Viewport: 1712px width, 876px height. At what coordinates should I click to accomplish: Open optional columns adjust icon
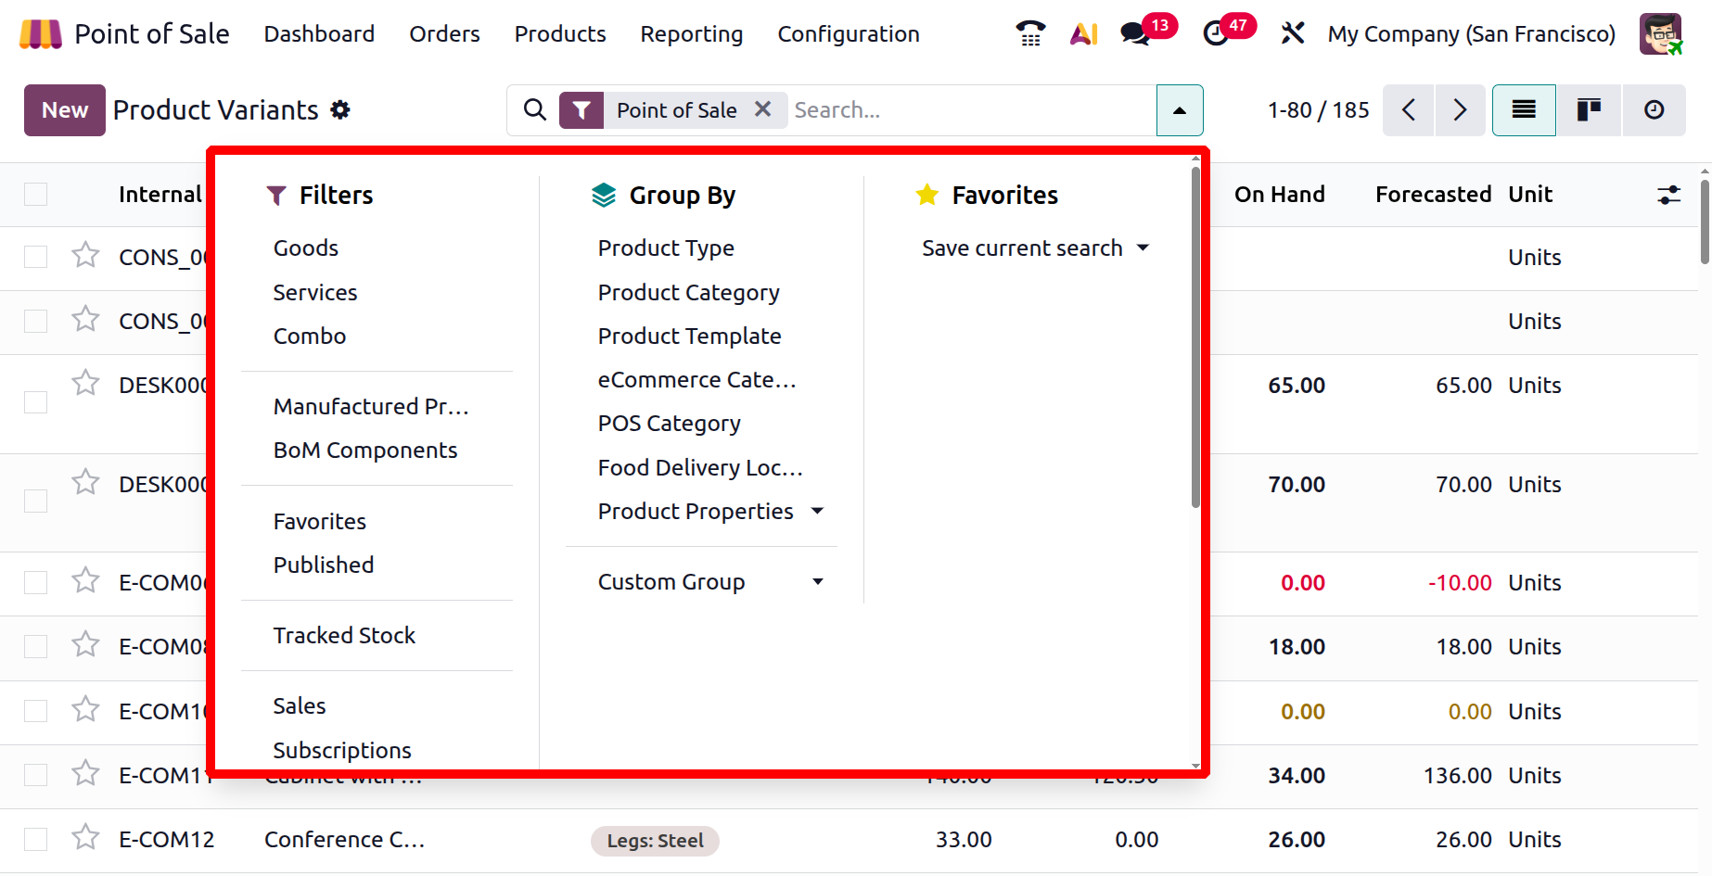(1668, 195)
